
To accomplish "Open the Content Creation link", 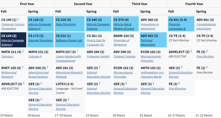I will click(125, 56).
